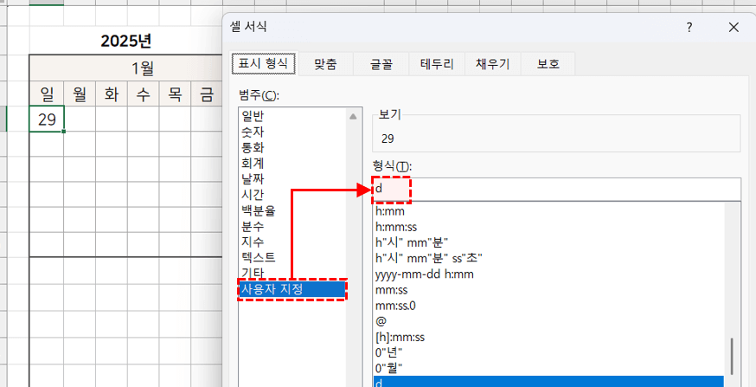Viewport: 756px width, 387px height.
Task: Click the 수 weekday header cell
Action: point(144,94)
